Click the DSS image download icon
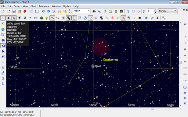The height and width of the screenshot is (117, 188). [x=36, y=18]
